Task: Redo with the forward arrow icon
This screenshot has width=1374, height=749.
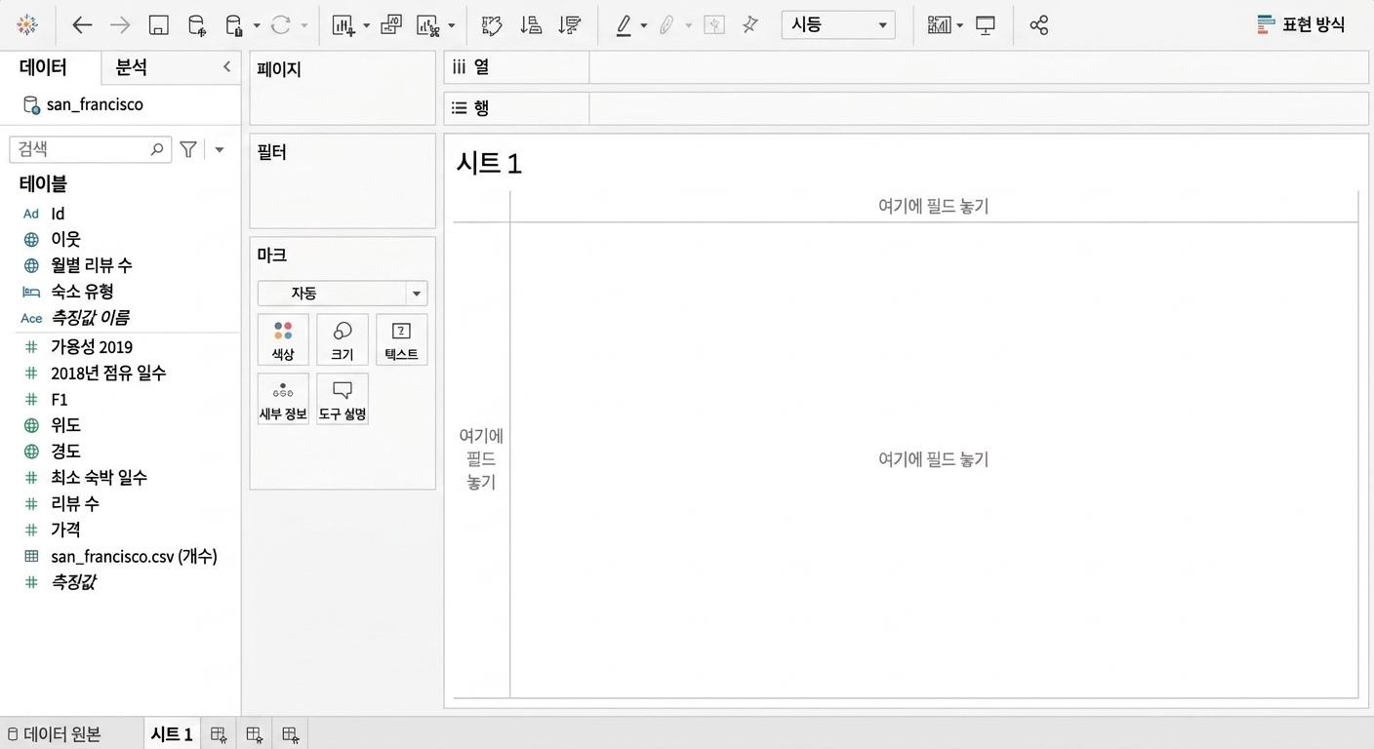Action: point(120,25)
